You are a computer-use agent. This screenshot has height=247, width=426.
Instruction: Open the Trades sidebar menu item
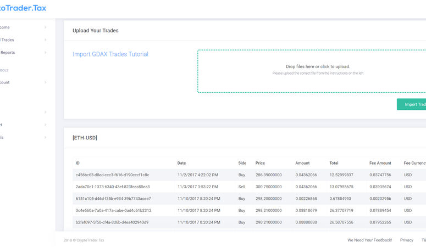(x=7, y=40)
